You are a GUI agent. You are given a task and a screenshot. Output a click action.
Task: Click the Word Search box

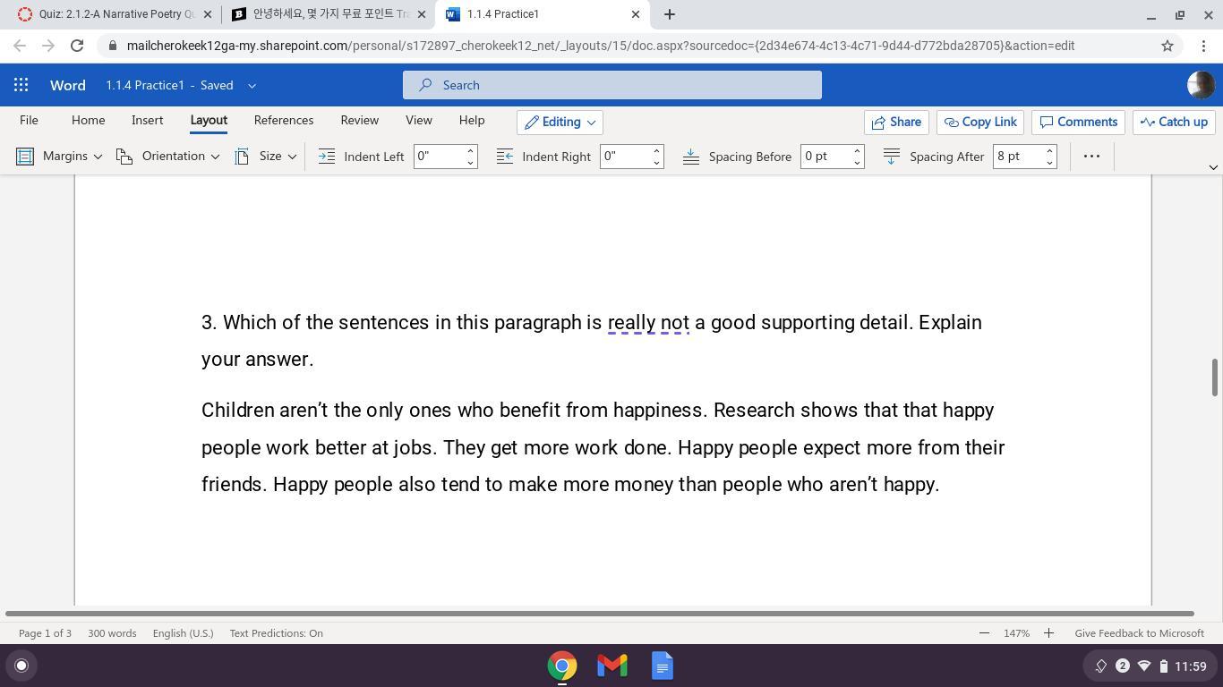(612, 85)
